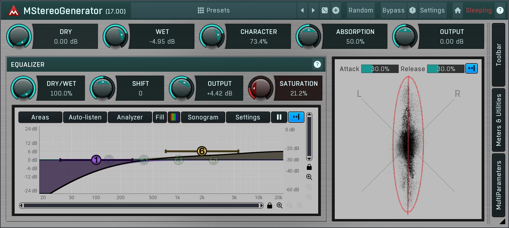Open the Meters & Utilities tab

tap(498, 120)
